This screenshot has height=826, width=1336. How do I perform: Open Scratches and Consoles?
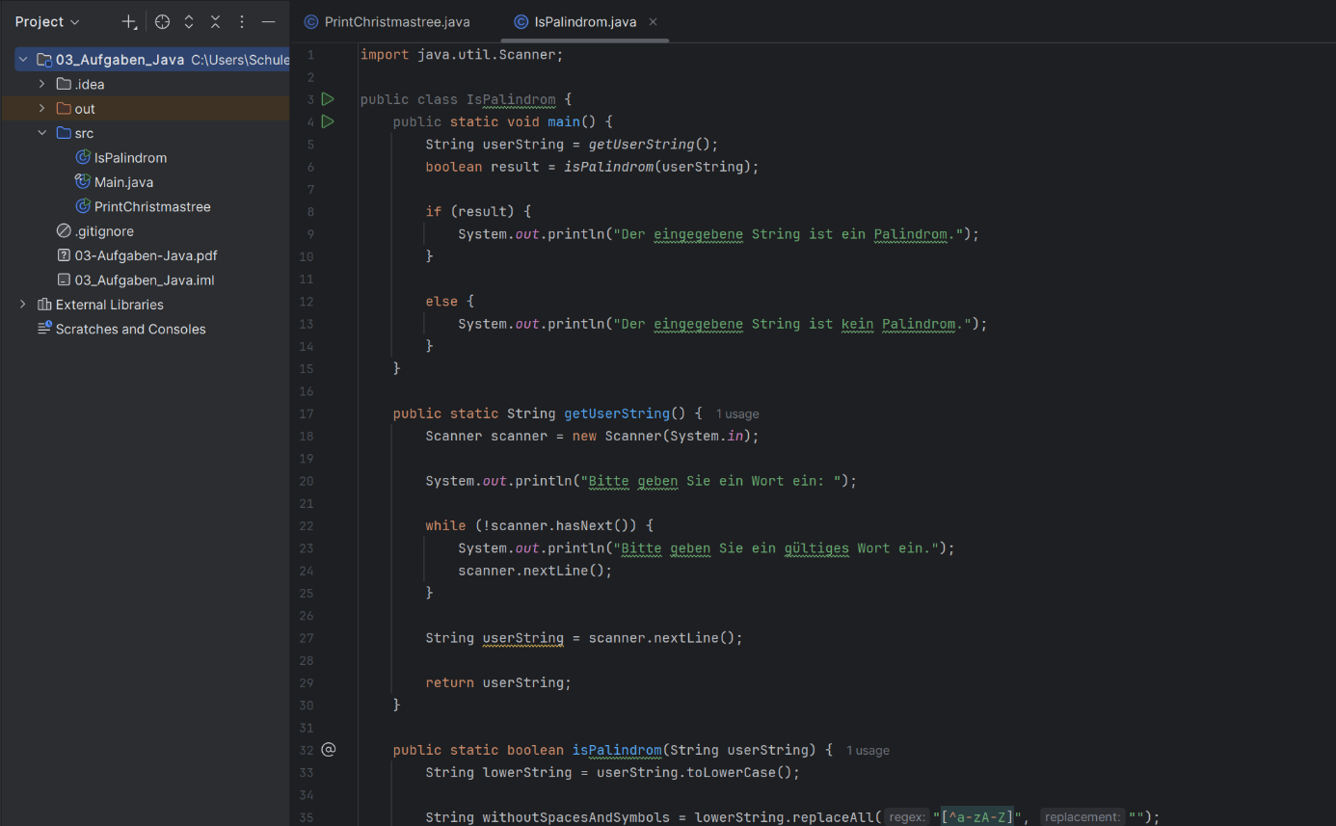coord(130,330)
